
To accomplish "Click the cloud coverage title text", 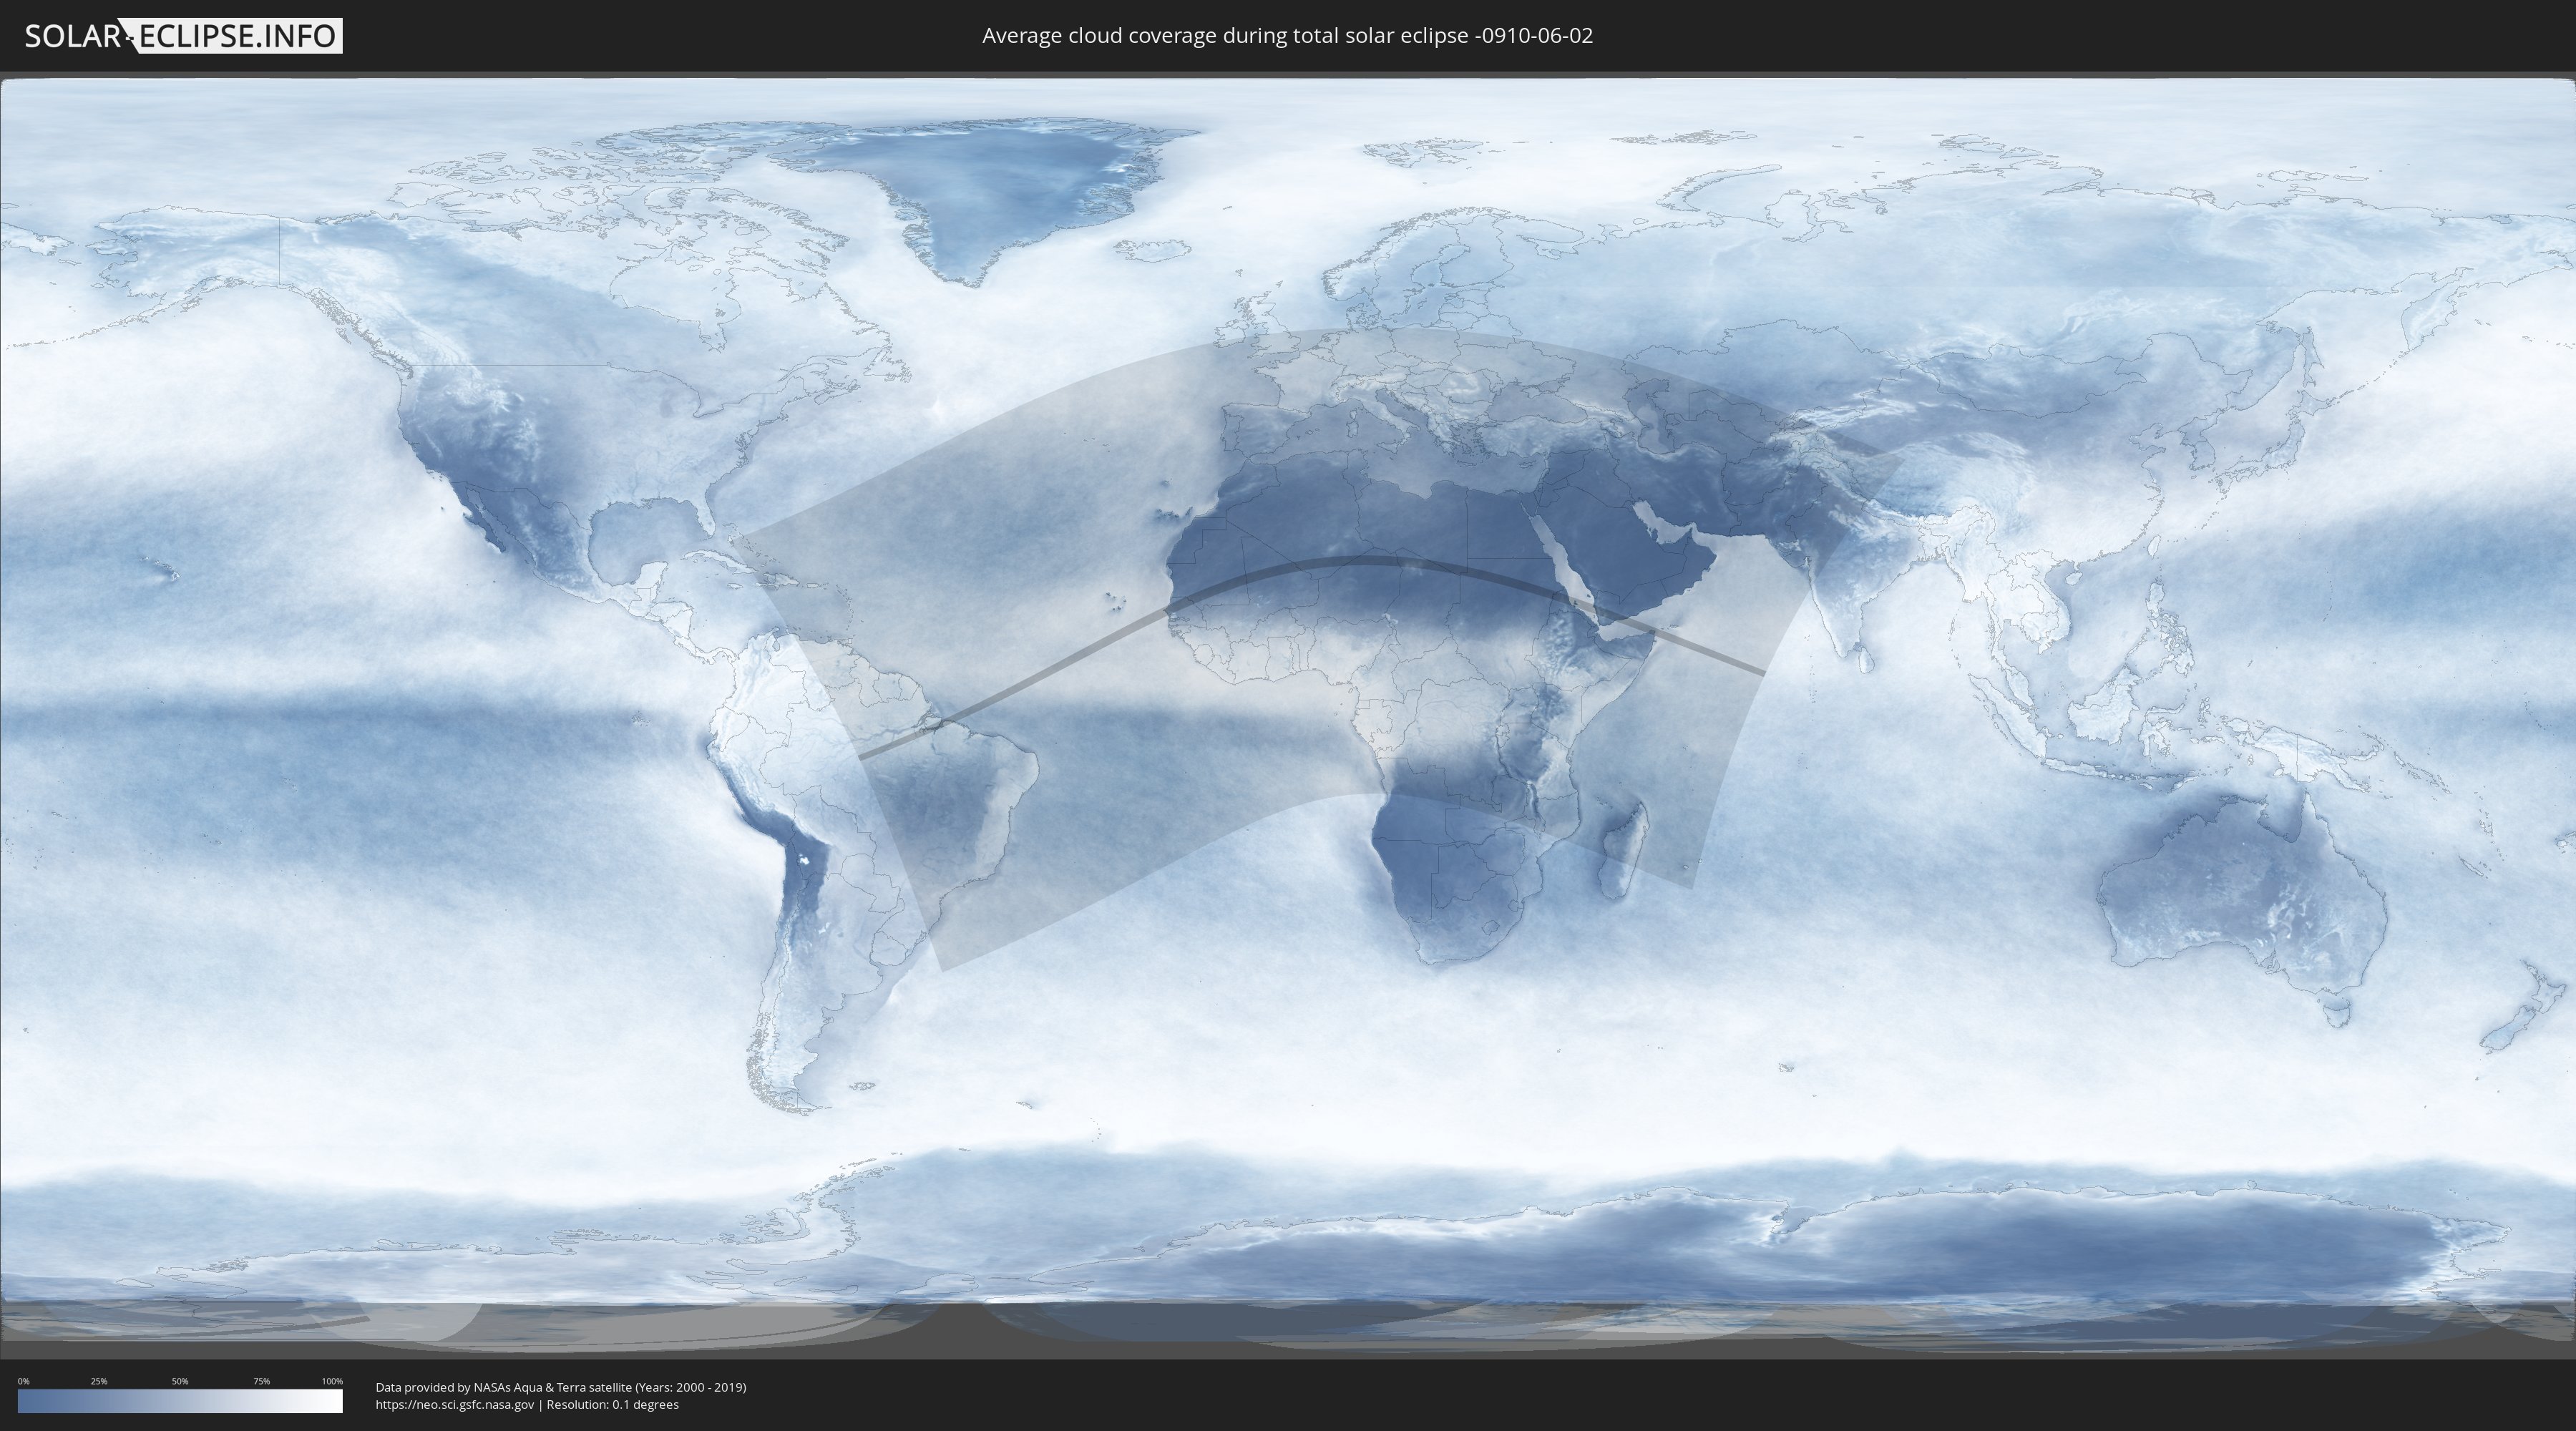I will tap(1287, 36).
